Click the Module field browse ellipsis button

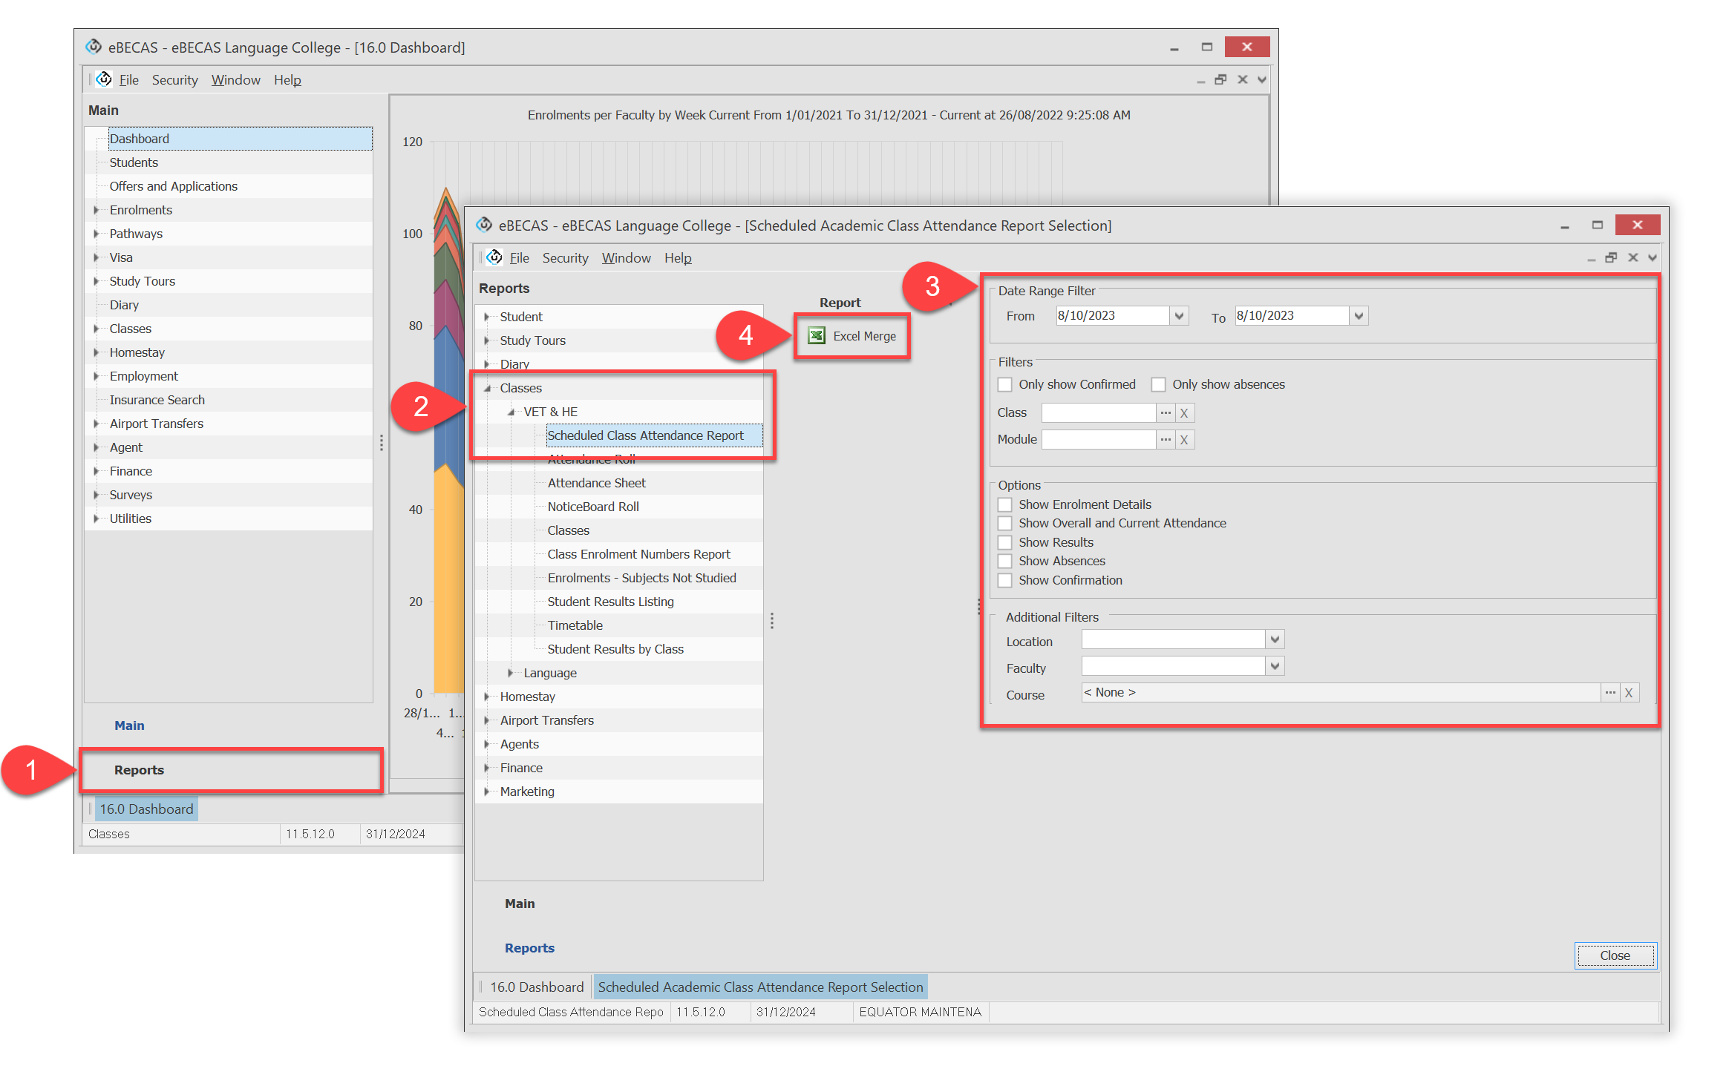1166,439
